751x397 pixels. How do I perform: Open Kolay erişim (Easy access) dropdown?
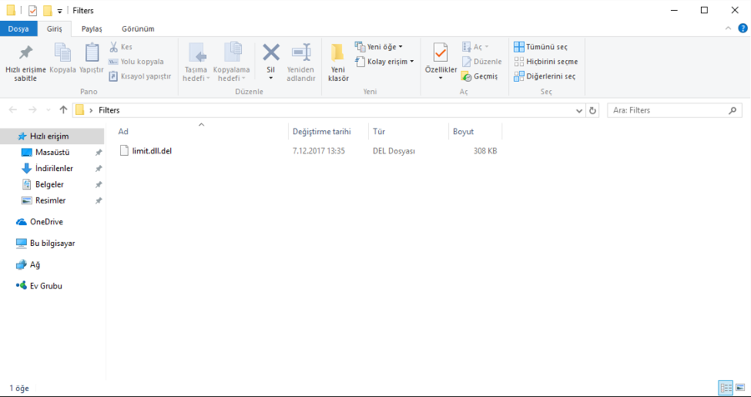(x=384, y=61)
